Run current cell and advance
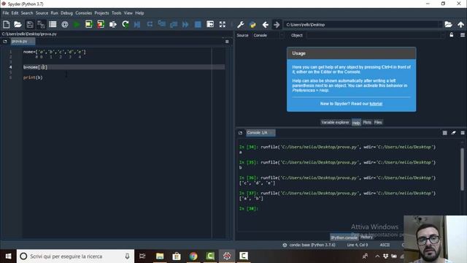This screenshot has width=467, height=263. click(101, 24)
